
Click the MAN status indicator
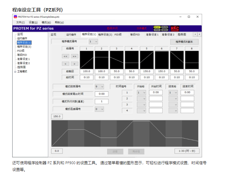[164, 30]
